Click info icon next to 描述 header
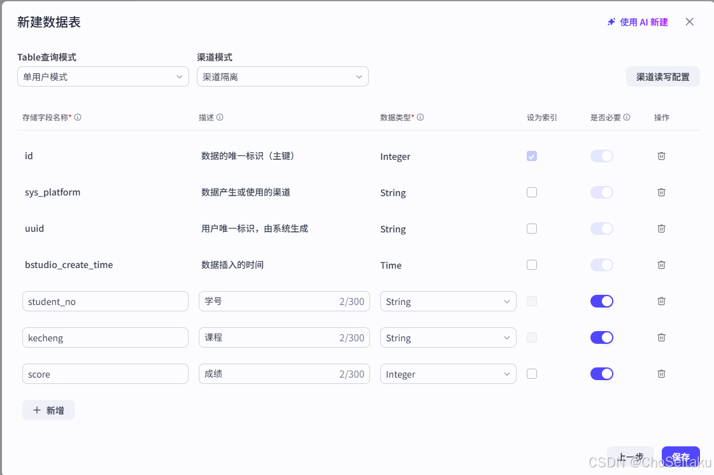This screenshot has height=475, width=714. [x=220, y=118]
